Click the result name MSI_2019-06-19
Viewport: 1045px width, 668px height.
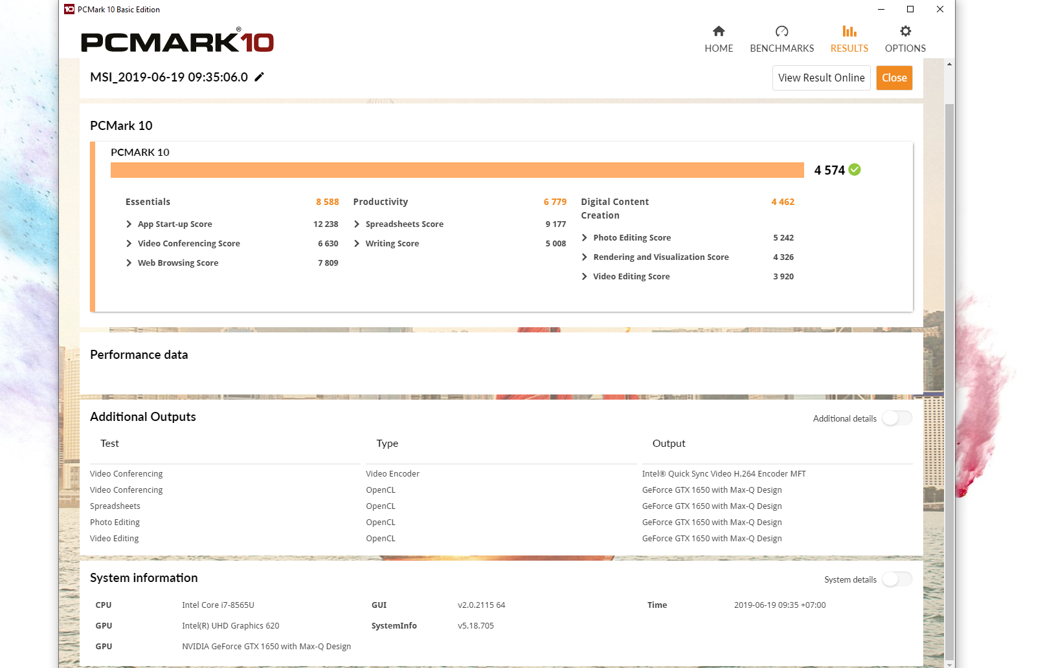[x=169, y=77]
